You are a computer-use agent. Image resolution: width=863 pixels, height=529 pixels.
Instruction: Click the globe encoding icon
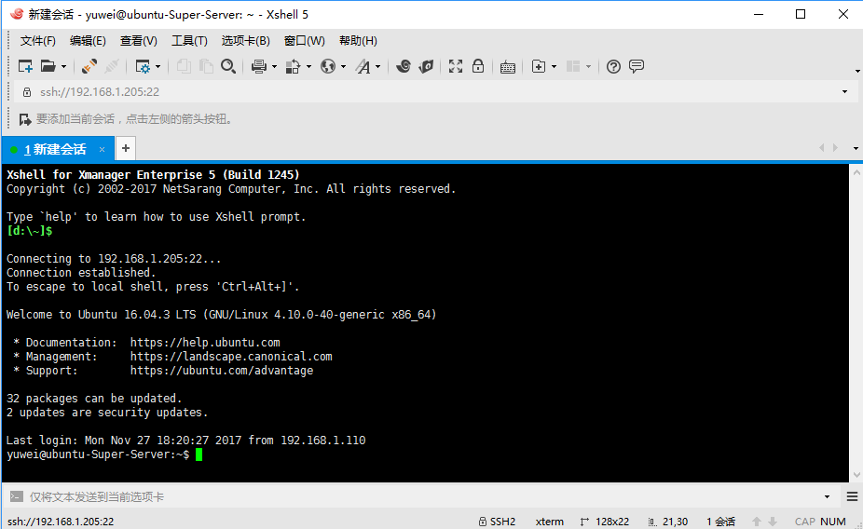[x=328, y=66]
